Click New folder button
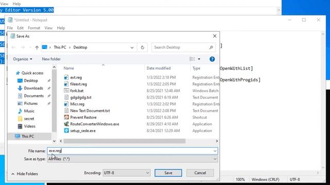330x185 pixels. pos(51,59)
